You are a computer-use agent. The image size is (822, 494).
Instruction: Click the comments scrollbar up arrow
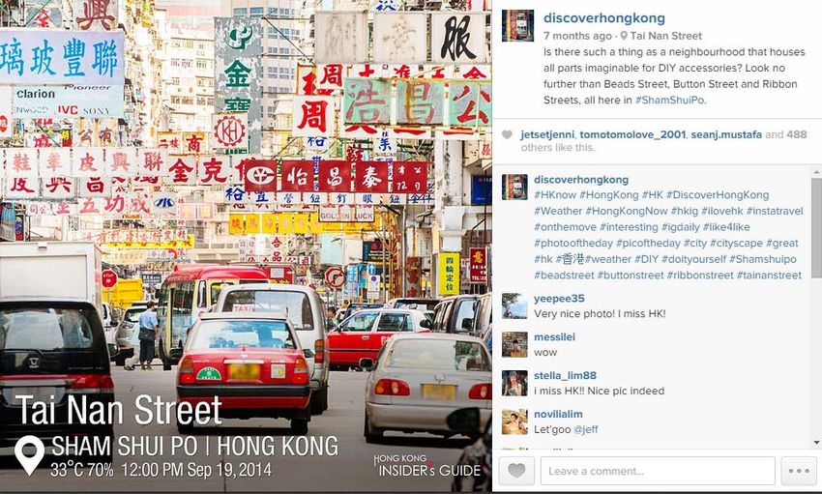816,172
